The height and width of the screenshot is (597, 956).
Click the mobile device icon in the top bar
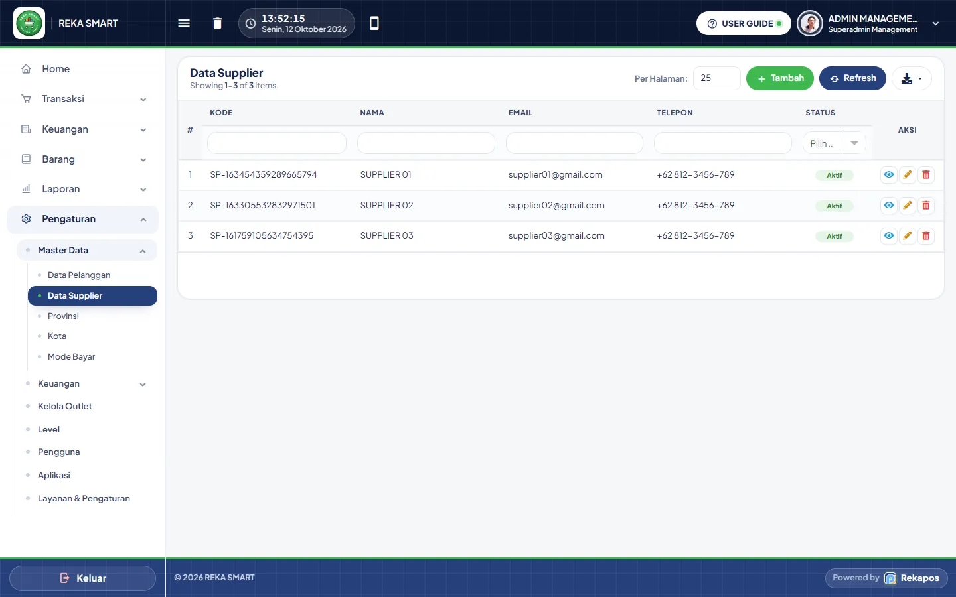coord(374,23)
